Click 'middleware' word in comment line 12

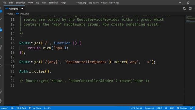point(75,24)
